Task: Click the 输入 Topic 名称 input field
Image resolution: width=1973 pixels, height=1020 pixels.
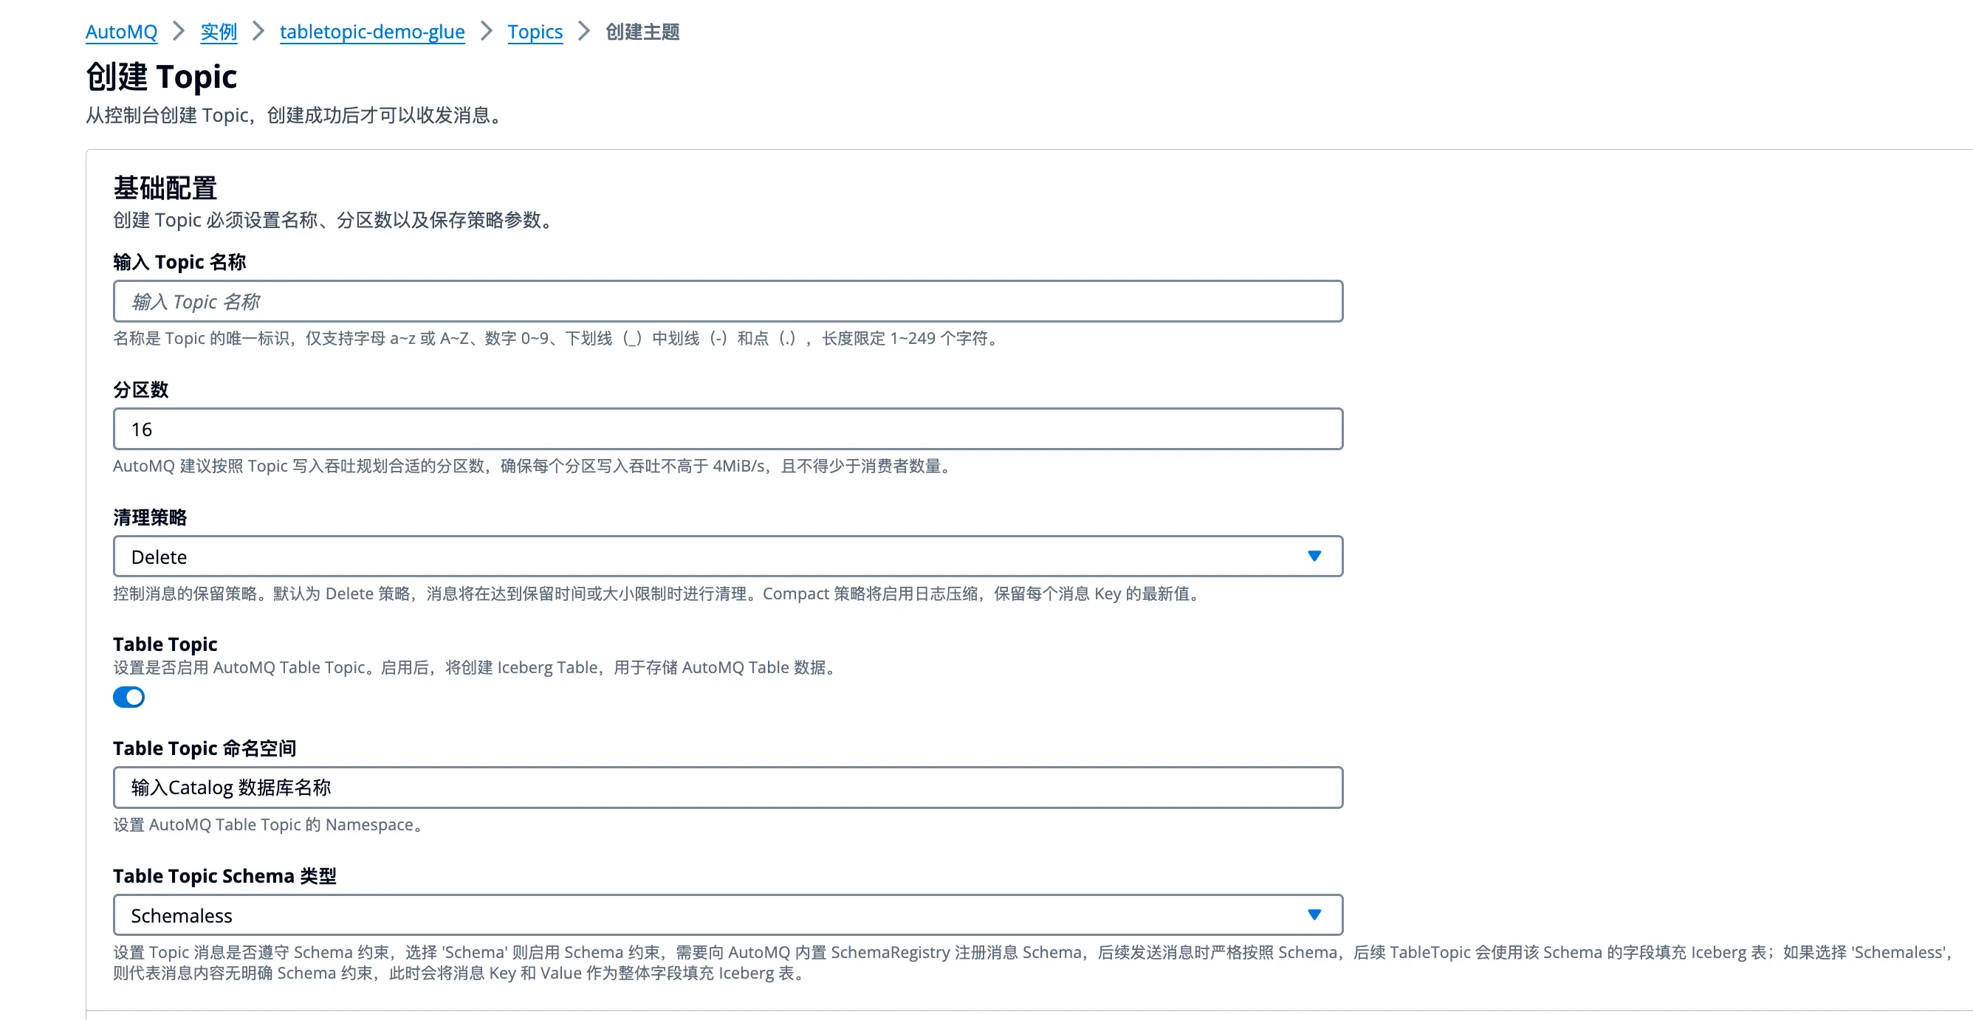Action: click(x=727, y=301)
